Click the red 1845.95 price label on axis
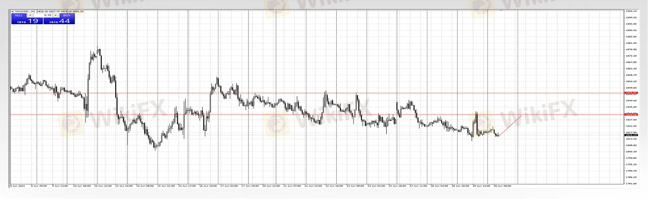Screen dimensions: 648x199 click(x=631, y=93)
